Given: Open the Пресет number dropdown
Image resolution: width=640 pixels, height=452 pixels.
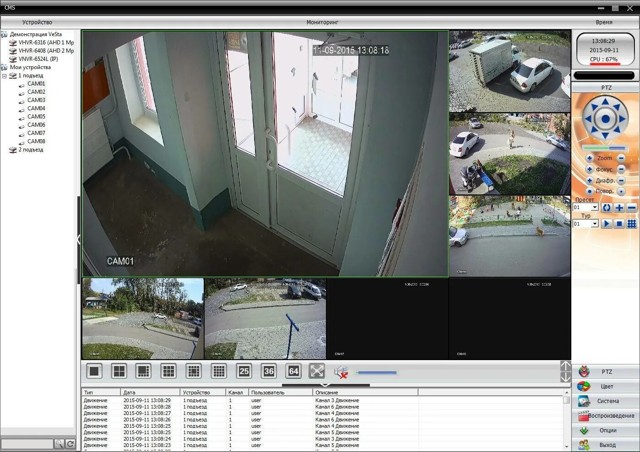Looking at the screenshot, I should (x=595, y=207).
